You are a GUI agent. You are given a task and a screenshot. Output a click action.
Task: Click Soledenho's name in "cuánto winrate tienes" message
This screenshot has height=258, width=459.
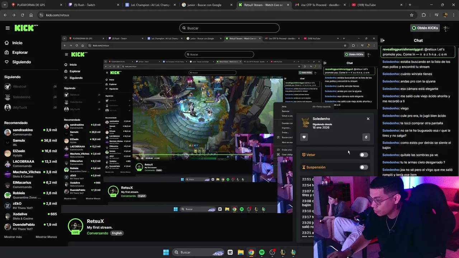(391, 74)
